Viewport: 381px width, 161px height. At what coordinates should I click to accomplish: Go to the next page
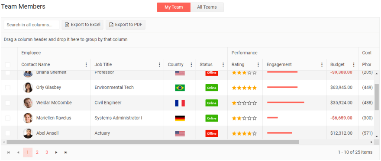(56, 152)
